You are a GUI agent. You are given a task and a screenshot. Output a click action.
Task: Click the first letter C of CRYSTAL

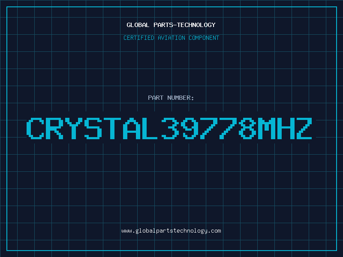(35, 128)
